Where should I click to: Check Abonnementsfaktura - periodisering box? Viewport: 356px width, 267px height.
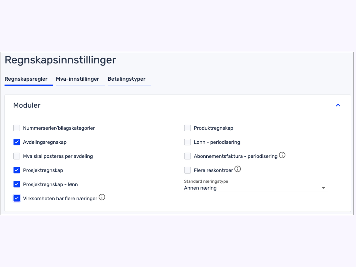point(187,156)
